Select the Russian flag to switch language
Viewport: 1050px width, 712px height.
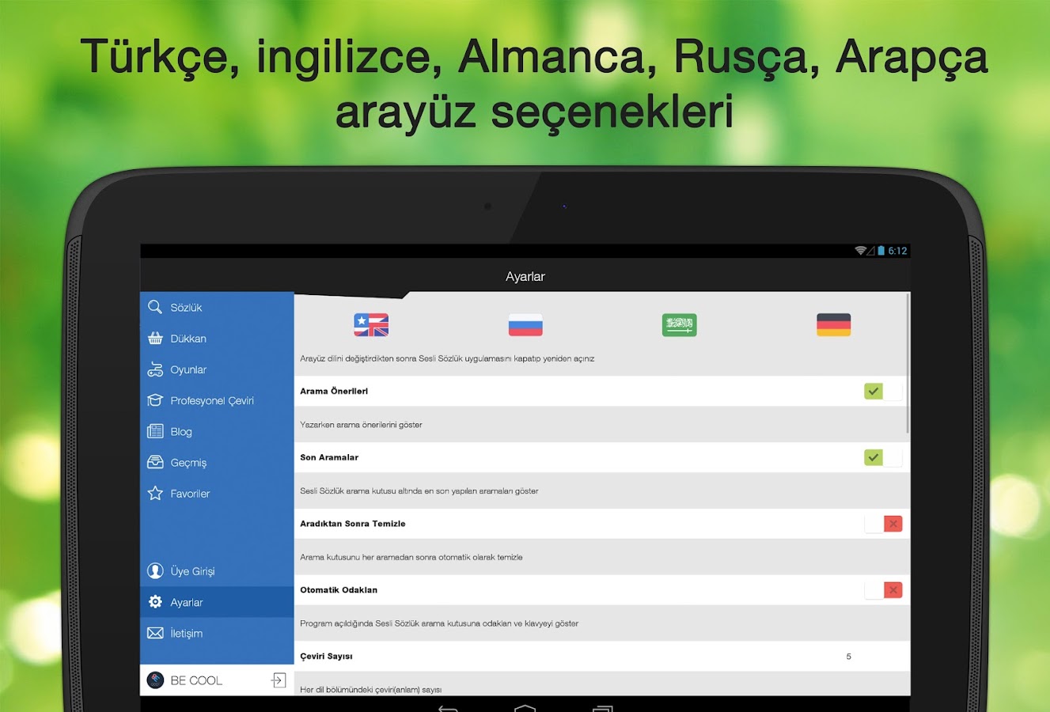pos(525,324)
